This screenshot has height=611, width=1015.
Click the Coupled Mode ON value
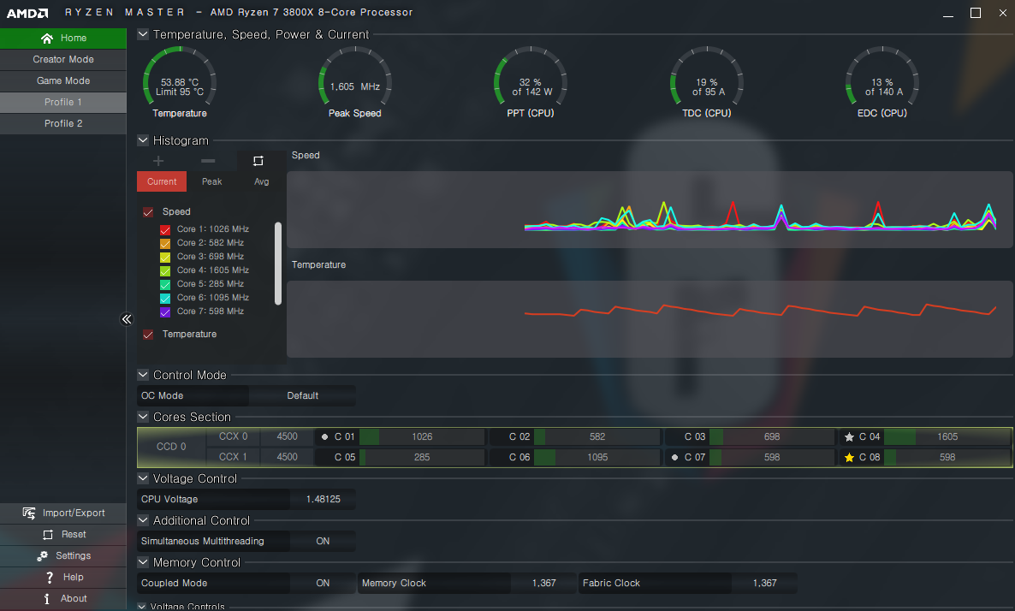coord(323,583)
